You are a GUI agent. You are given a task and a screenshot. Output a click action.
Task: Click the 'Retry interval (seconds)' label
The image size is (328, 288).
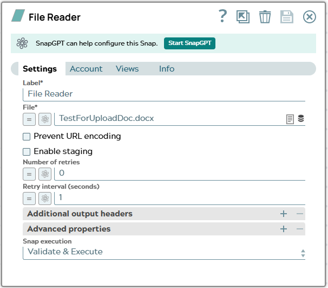click(61, 187)
